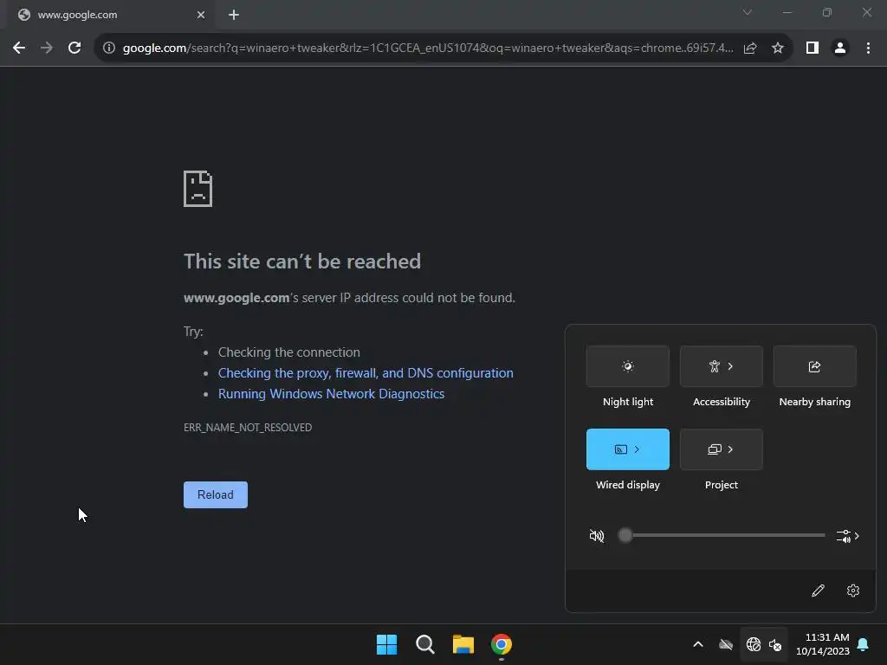Click the Chrome taskbar icon
This screenshot has width=887, height=665.
(502, 644)
